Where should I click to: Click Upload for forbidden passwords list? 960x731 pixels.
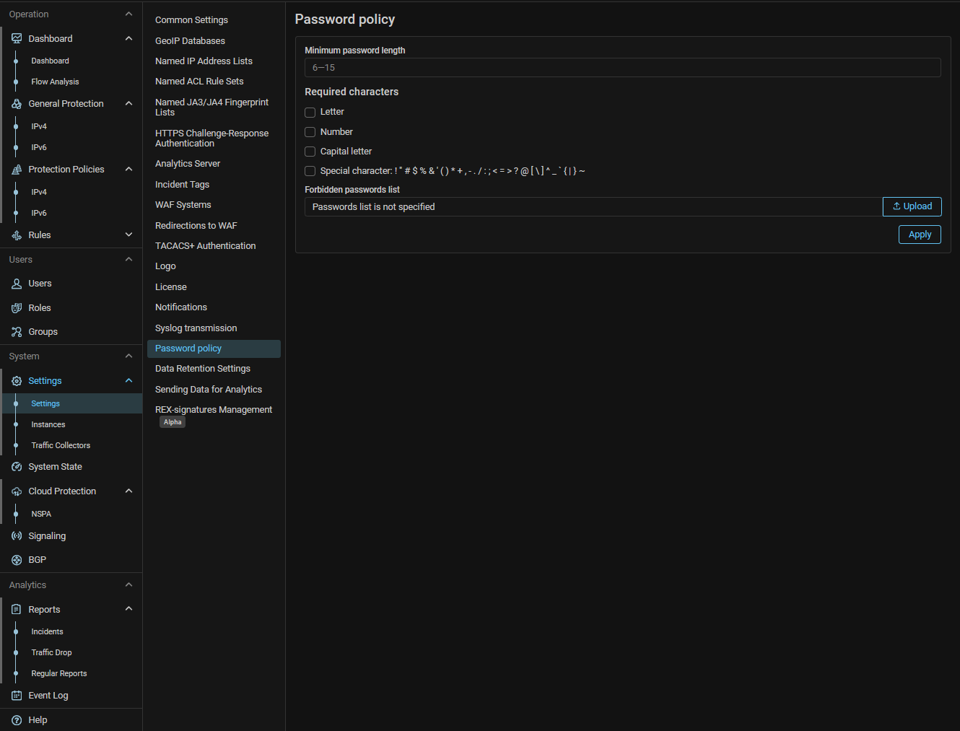point(912,206)
